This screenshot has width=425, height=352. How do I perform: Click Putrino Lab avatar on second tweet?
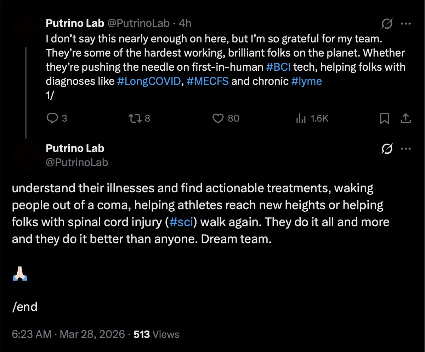25,156
